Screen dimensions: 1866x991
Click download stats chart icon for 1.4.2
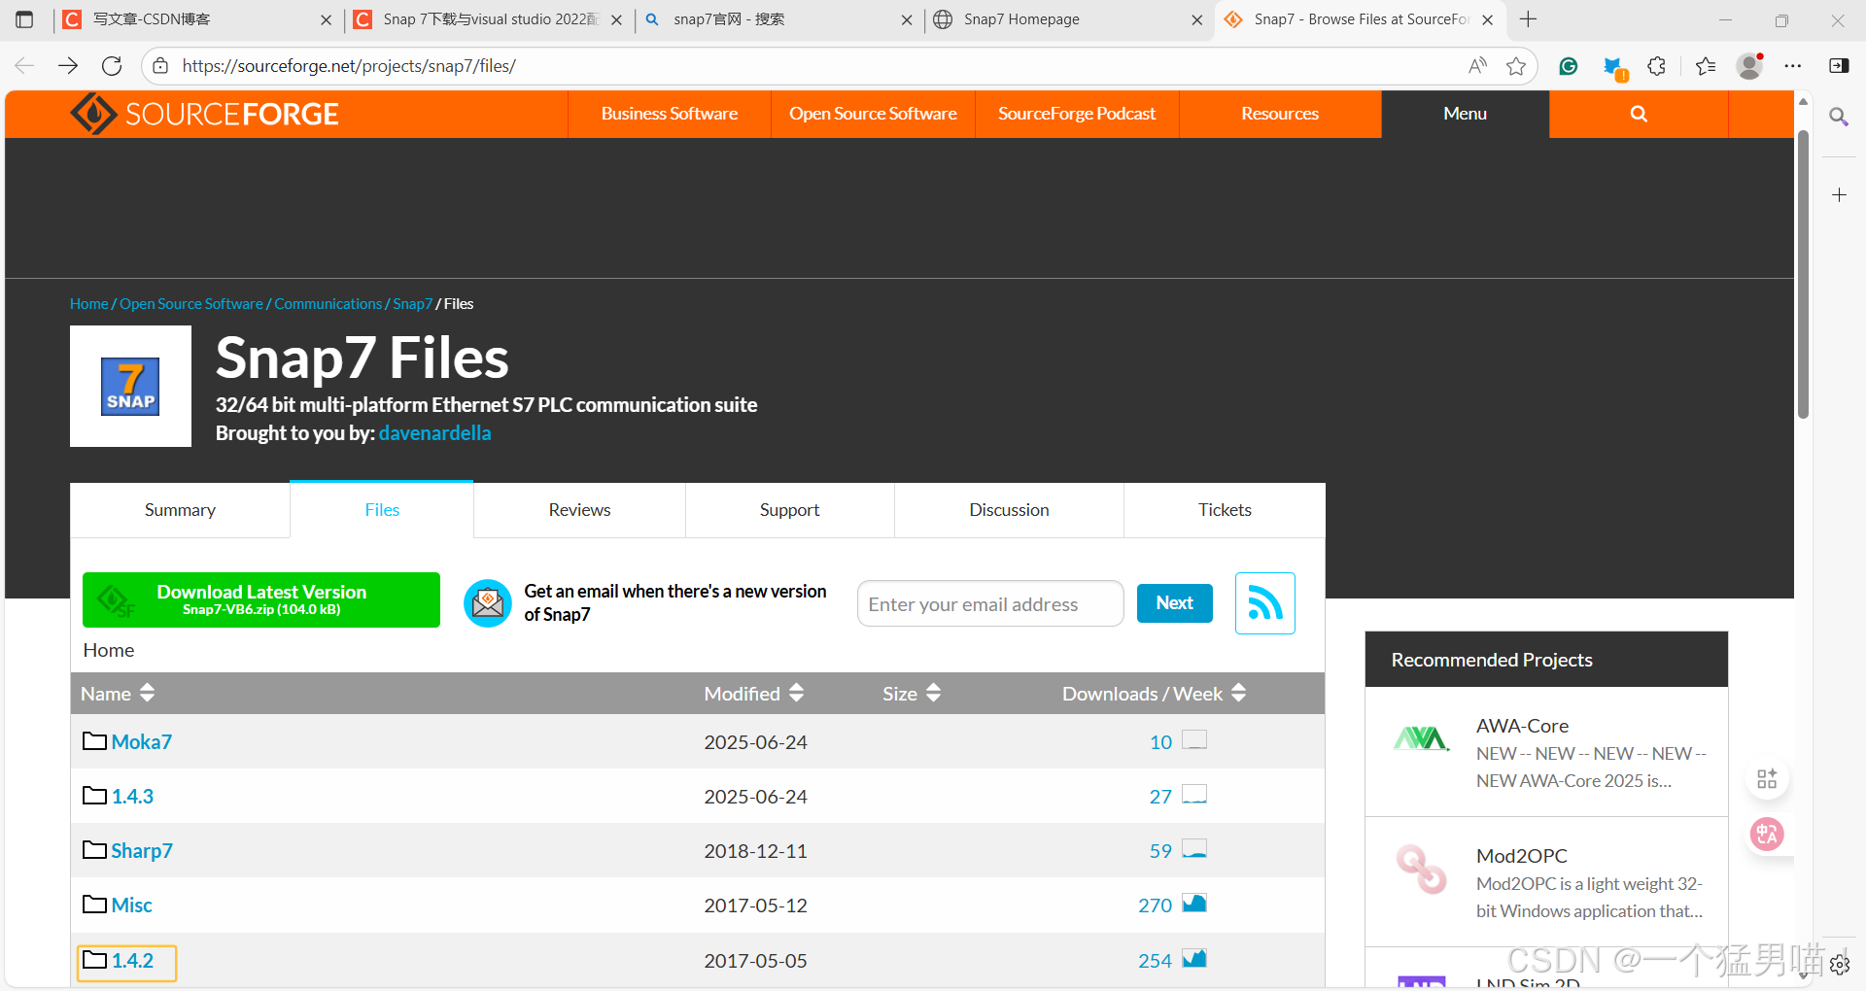(x=1194, y=959)
